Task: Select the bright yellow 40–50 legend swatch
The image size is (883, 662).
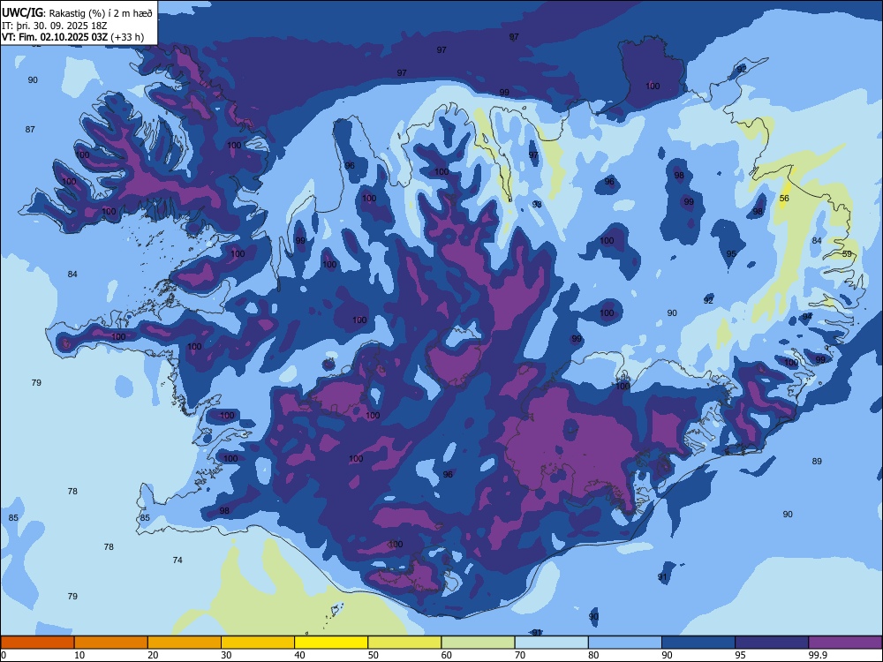Action: (x=331, y=643)
